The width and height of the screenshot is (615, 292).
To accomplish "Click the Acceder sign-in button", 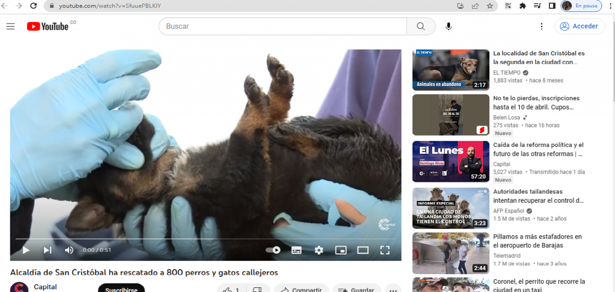I will click(x=580, y=26).
